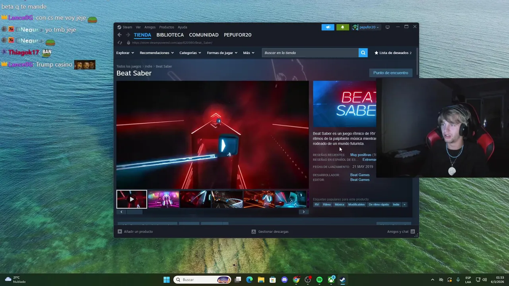Expand the Recomendaciones dropdown
The width and height of the screenshot is (509, 286).
pos(157,53)
